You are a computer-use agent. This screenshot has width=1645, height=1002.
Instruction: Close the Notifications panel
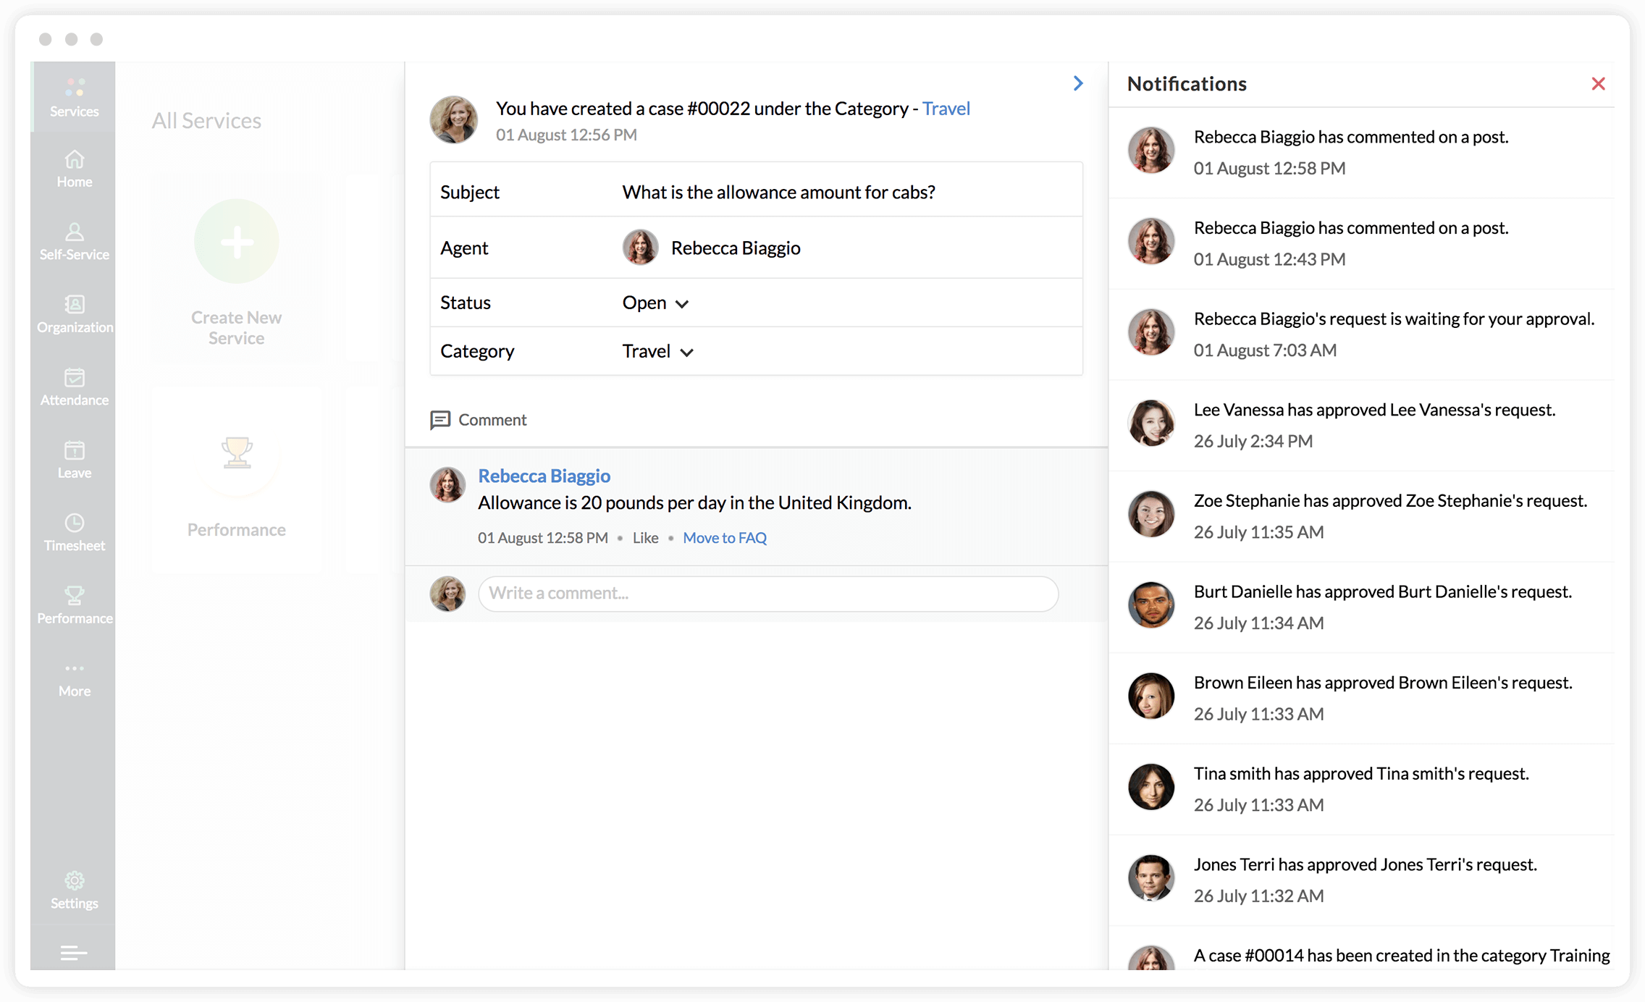(1598, 84)
